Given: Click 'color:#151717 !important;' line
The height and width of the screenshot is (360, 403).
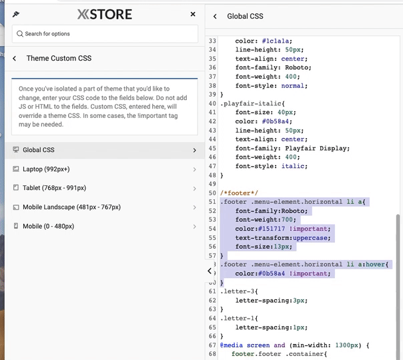Looking at the screenshot, I should tap(283, 229).
